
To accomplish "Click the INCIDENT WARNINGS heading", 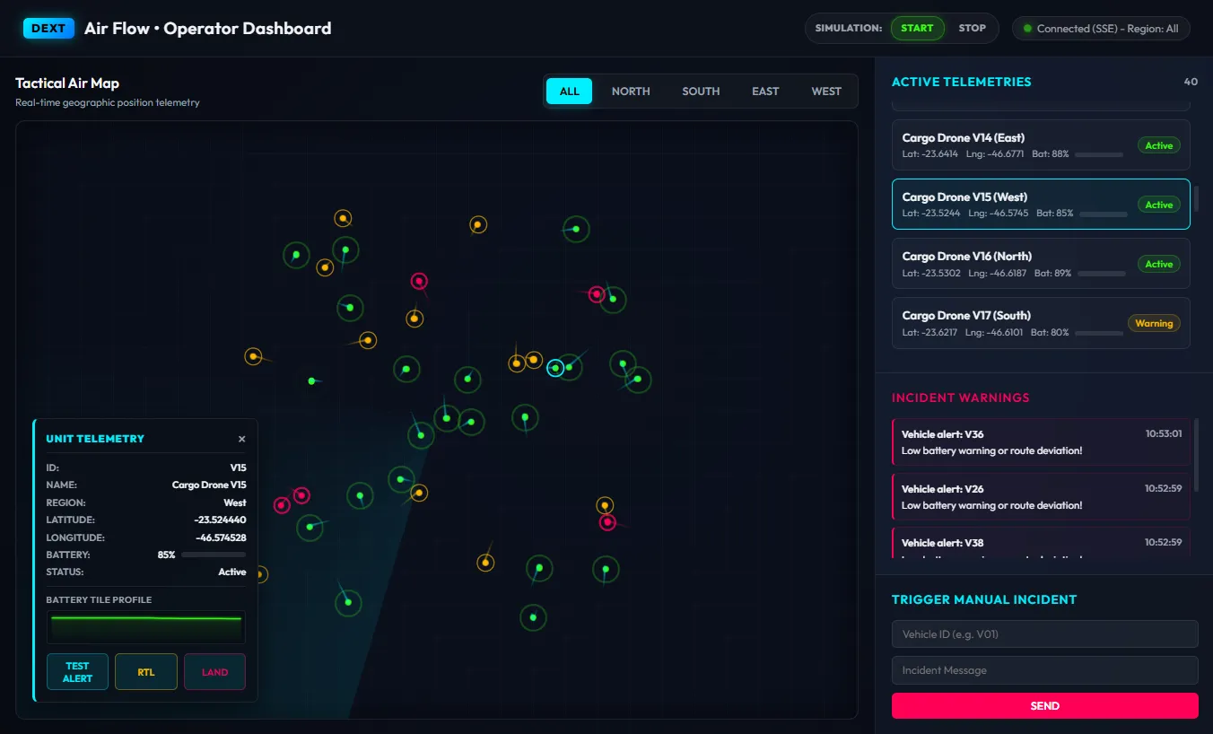I will (960, 398).
